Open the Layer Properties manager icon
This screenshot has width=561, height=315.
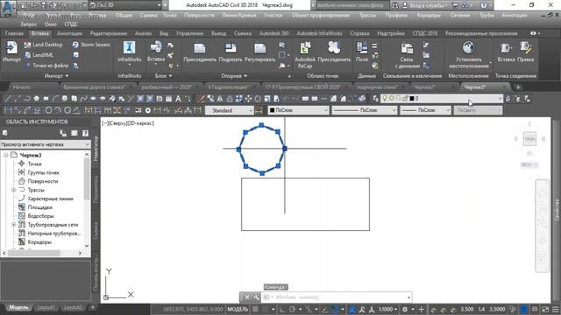tap(375, 99)
